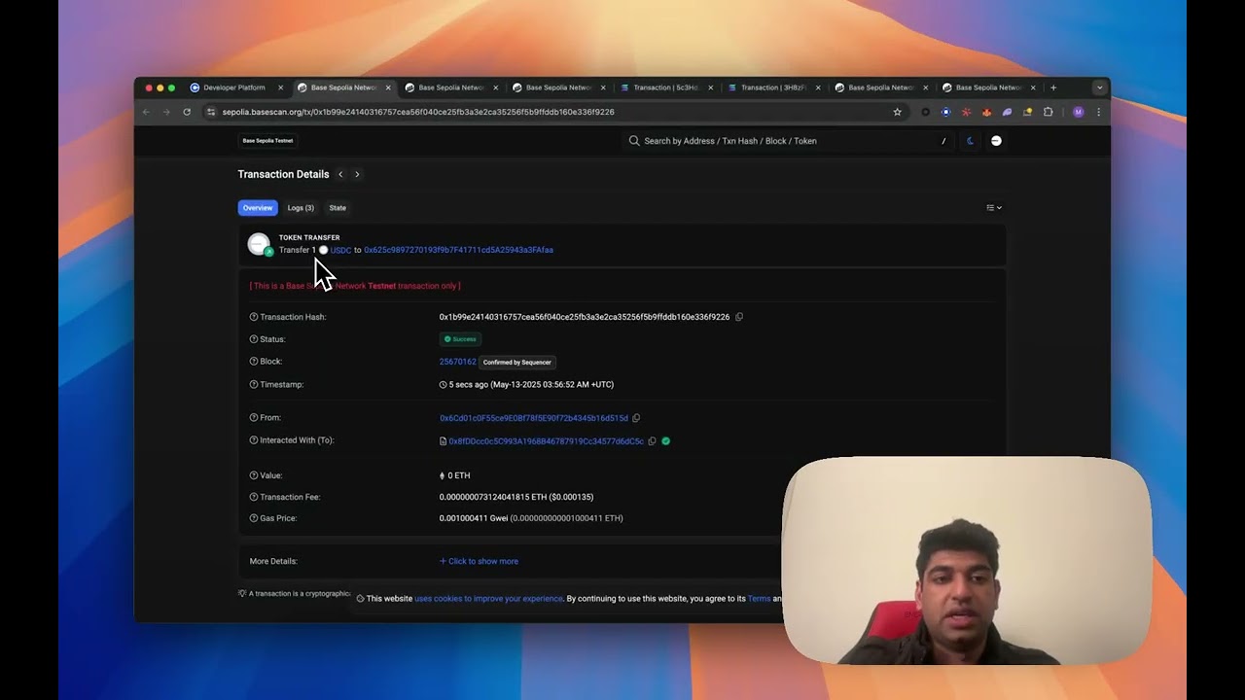Switch to the Logs (3) tab
This screenshot has width=1245, height=700.
pyautogui.click(x=301, y=208)
